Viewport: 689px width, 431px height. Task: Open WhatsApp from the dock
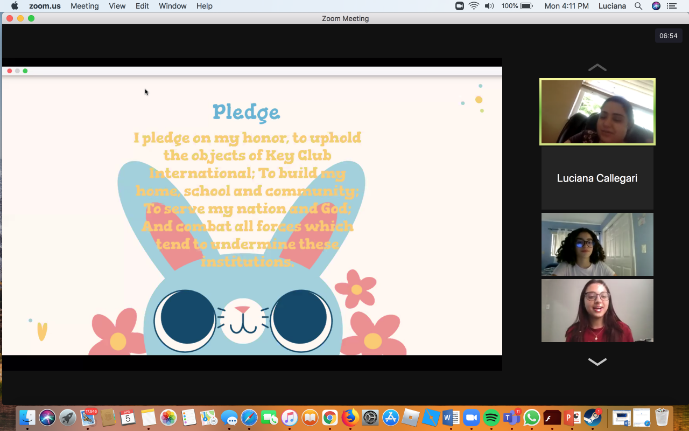[x=532, y=418]
